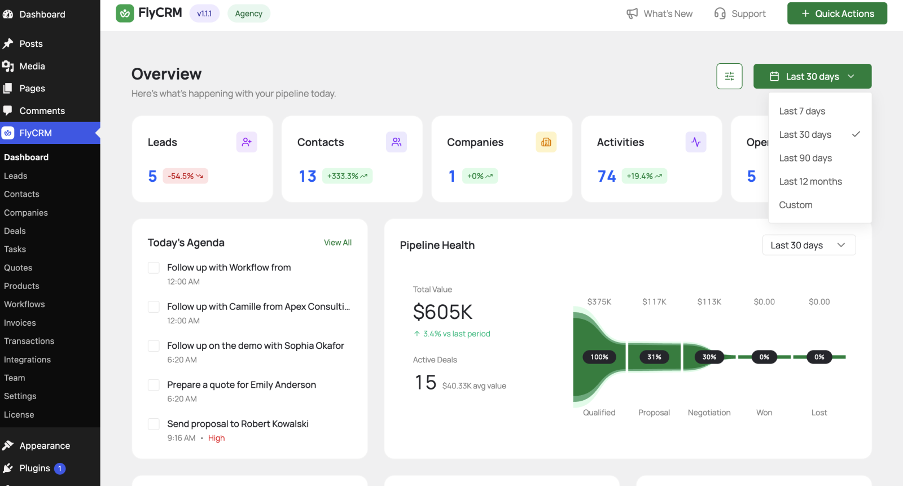
Task: Click the Activities card pulse icon
Action: 696,142
